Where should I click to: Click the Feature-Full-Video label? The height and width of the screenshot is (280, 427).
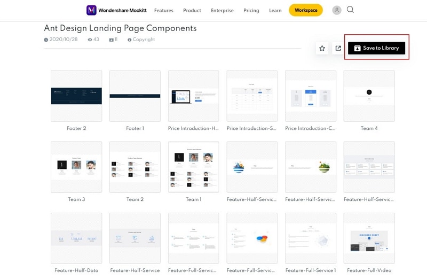point(369,270)
